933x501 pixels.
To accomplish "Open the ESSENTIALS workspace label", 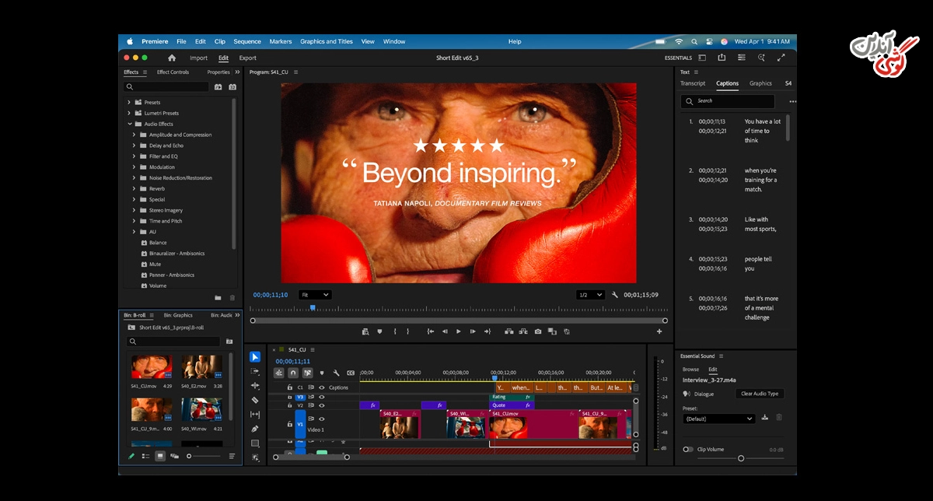I will tap(678, 58).
